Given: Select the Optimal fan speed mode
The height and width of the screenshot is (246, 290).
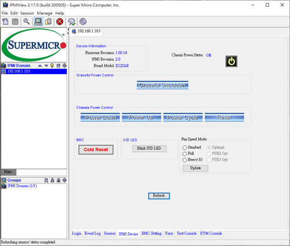Looking at the screenshot, I should (209, 147).
